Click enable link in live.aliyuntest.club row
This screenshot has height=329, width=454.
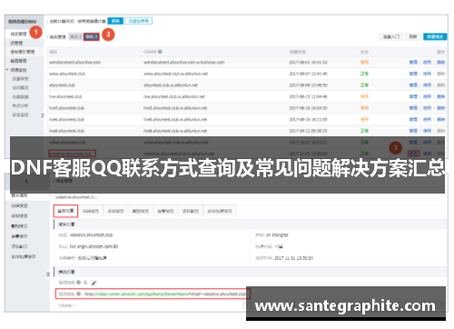click(427, 96)
